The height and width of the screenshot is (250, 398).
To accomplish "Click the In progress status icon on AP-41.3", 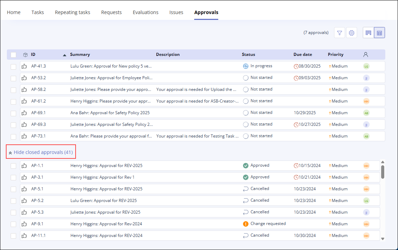I will coord(245,66).
